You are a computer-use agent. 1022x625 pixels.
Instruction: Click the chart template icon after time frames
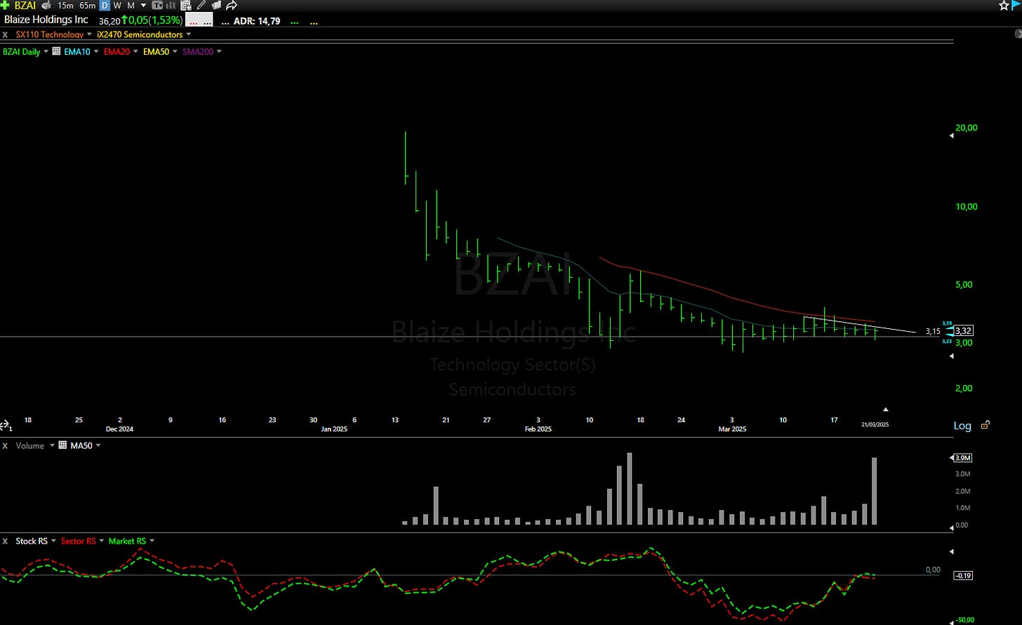[157, 6]
